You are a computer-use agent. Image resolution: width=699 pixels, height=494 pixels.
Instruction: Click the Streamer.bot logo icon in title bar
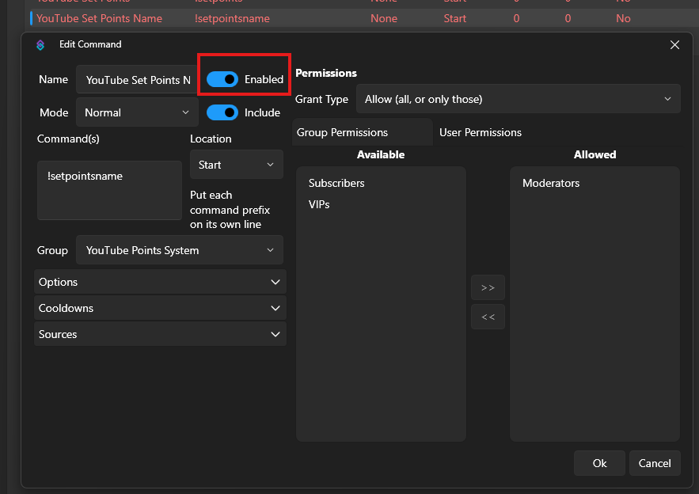tap(41, 45)
